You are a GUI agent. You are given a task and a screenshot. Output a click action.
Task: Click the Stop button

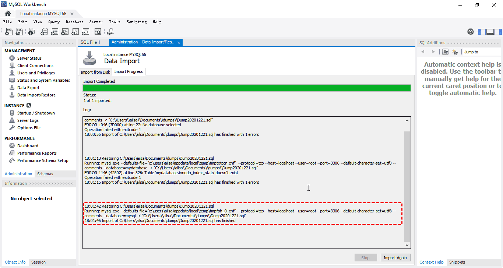coord(365,258)
